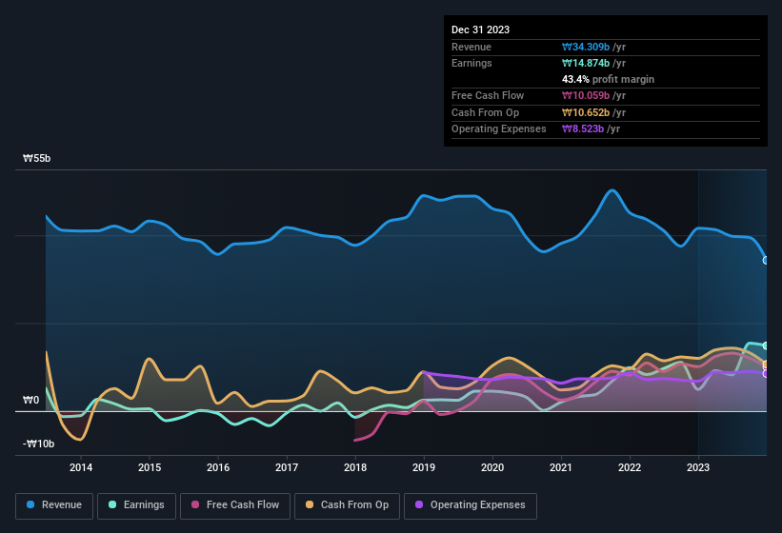This screenshot has width=782, height=533.
Task: Click the Operating Expenses label in tooltip
Action: pyautogui.click(x=499, y=128)
